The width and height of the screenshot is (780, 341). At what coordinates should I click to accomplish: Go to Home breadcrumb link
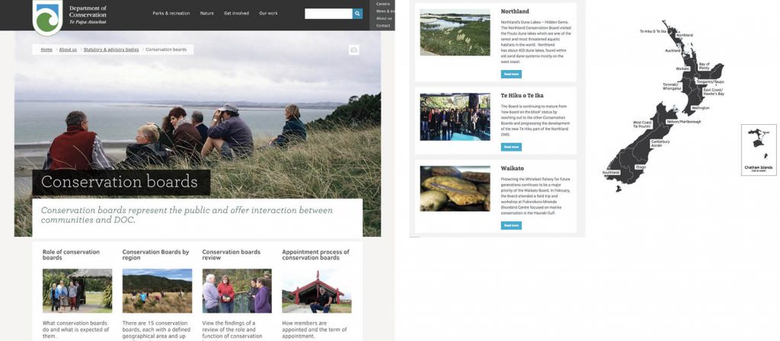tap(46, 49)
